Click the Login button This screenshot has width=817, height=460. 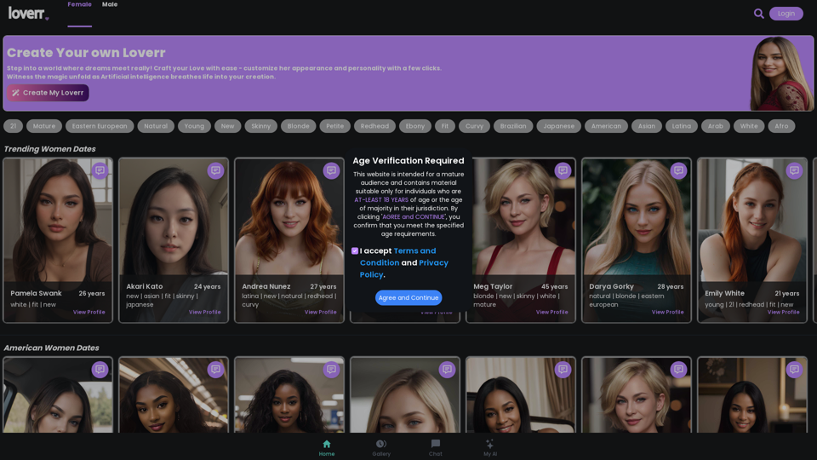click(786, 14)
